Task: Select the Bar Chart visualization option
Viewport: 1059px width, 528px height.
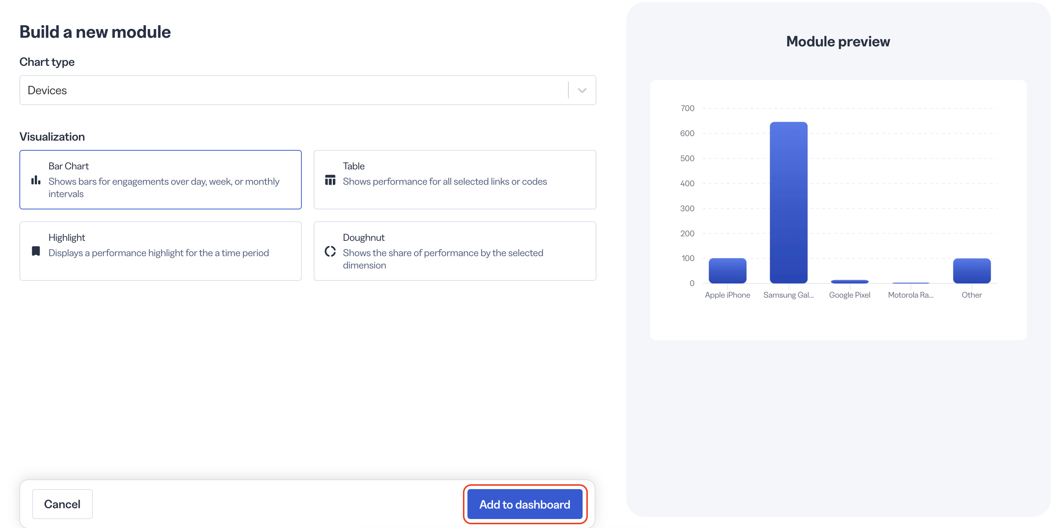Action: click(x=160, y=180)
